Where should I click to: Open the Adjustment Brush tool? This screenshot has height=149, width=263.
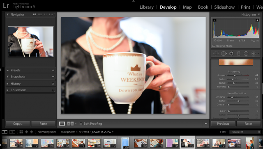tap(255, 54)
